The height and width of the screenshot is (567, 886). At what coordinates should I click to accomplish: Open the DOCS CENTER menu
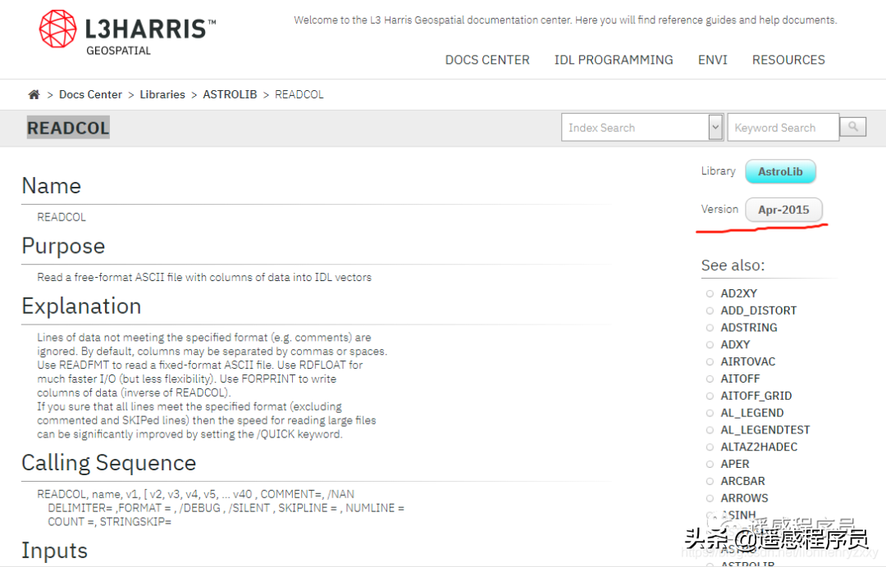click(x=487, y=60)
